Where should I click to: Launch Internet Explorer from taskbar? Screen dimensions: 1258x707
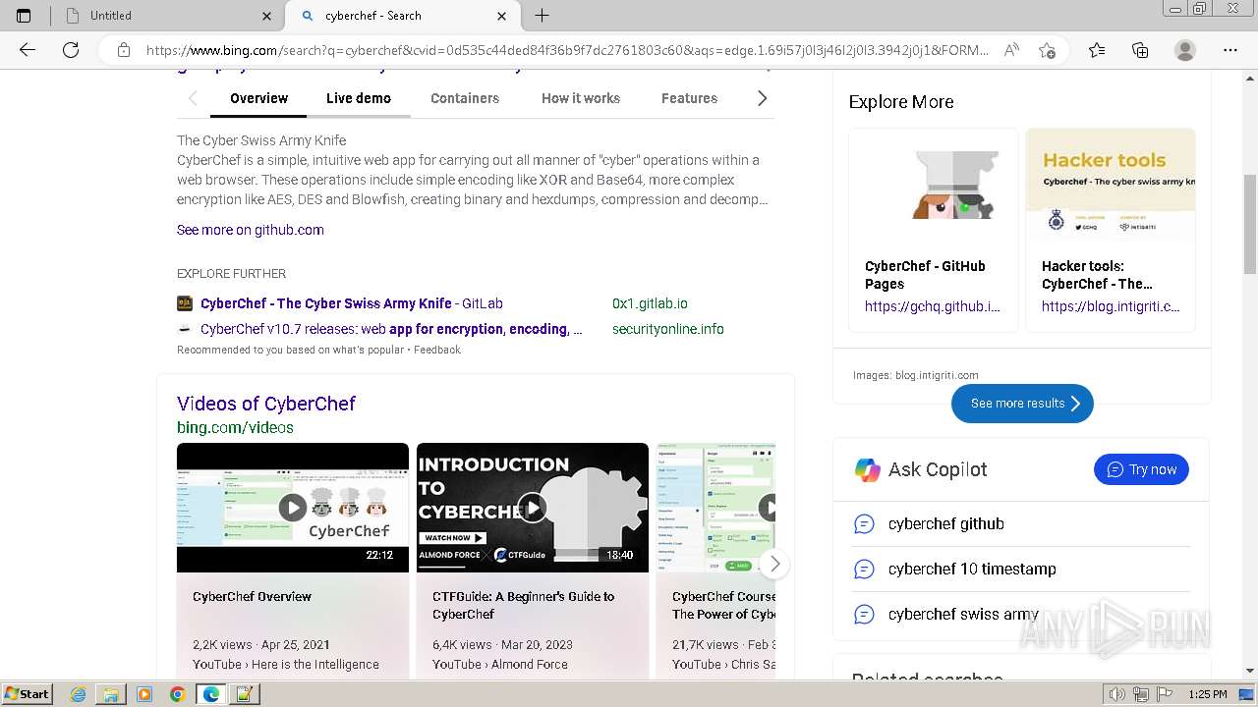click(x=79, y=694)
